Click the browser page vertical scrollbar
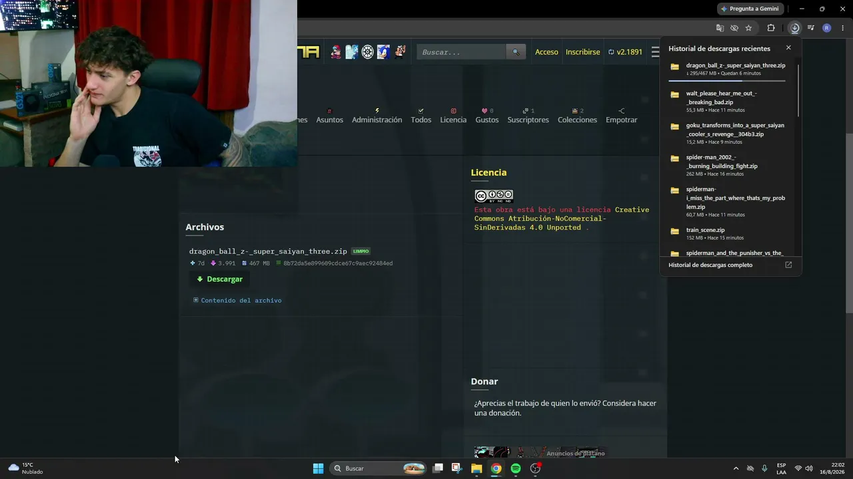Image resolution: width=853 pixels, height=479 pixels. 849,223
